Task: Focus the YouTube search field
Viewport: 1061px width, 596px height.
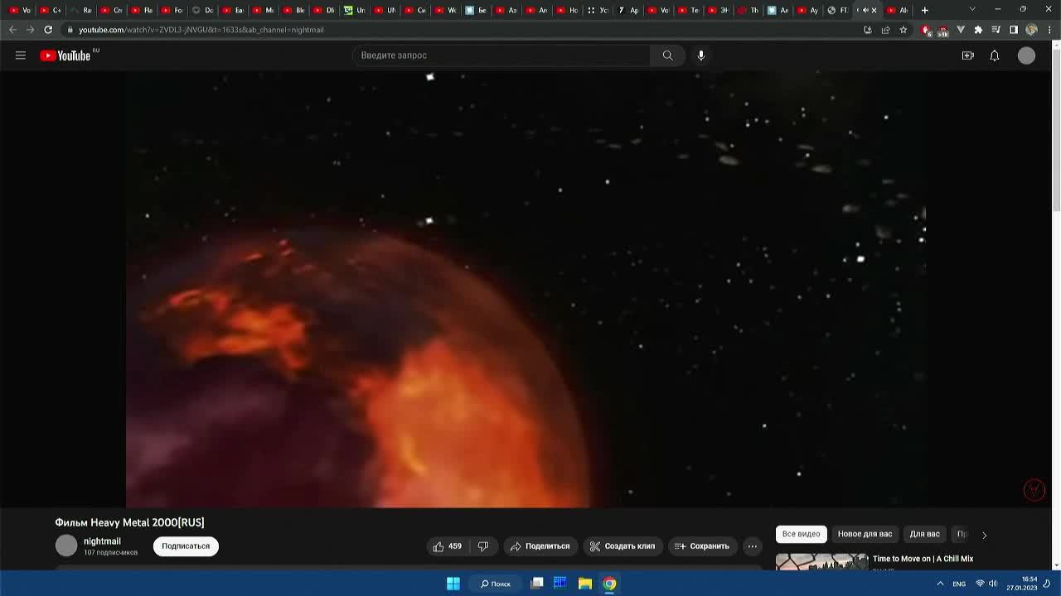Action: pos(501,55)
